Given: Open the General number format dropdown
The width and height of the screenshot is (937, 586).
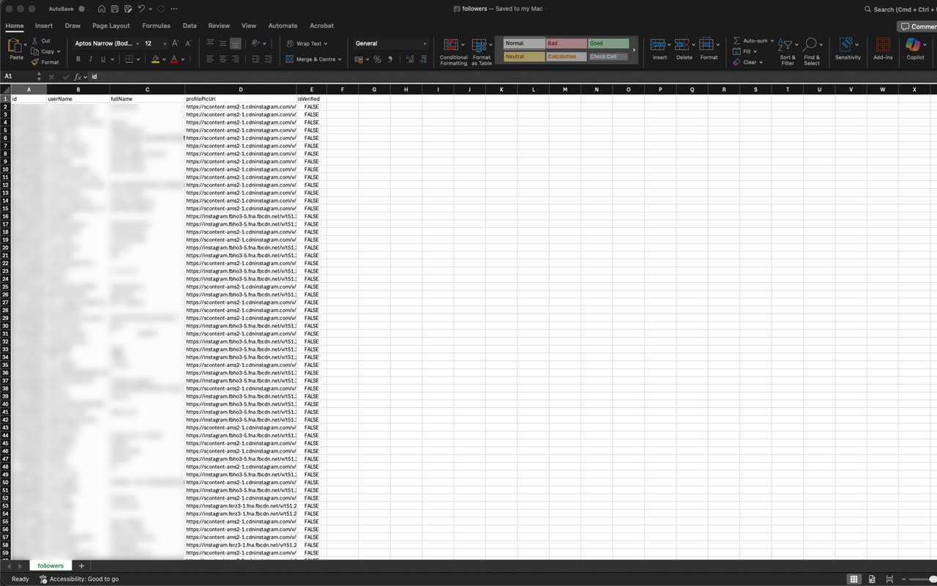Looking at the screenshot, I should pyautogui.click(x=425, y=43).
